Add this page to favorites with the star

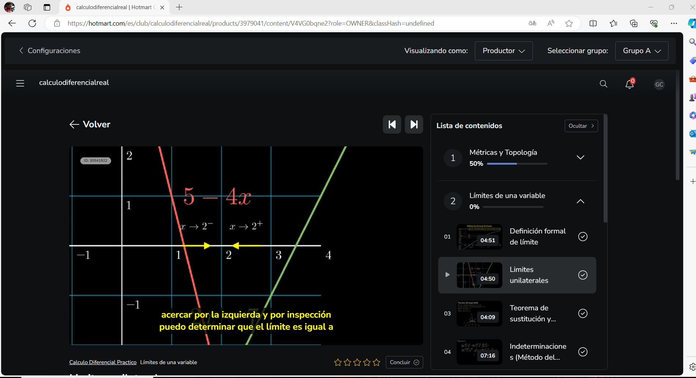(569, 23)
